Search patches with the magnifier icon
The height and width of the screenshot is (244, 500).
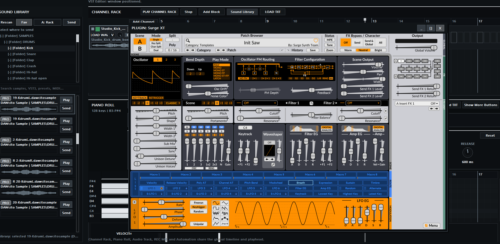click(188, 40)
